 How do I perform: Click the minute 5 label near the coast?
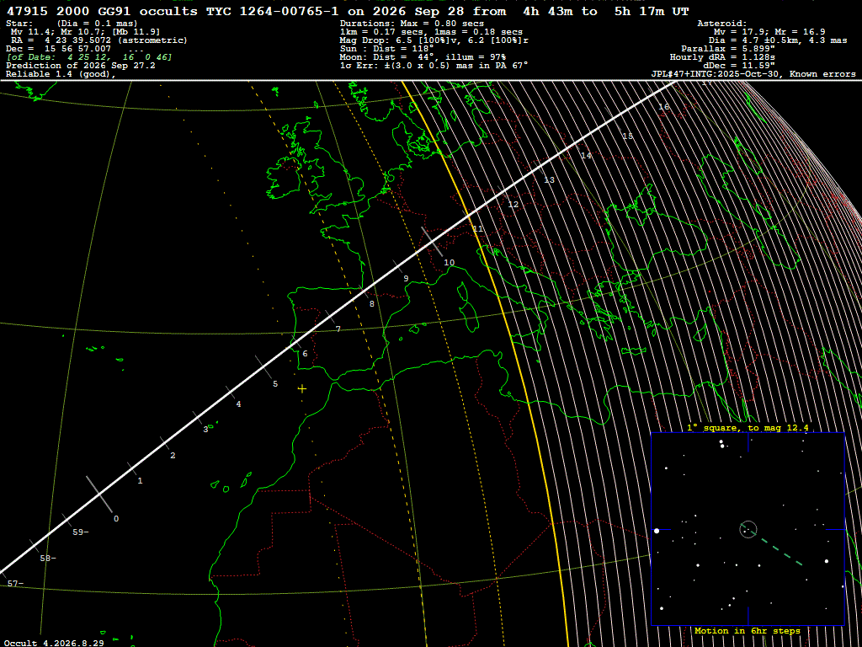click(275, 384)
